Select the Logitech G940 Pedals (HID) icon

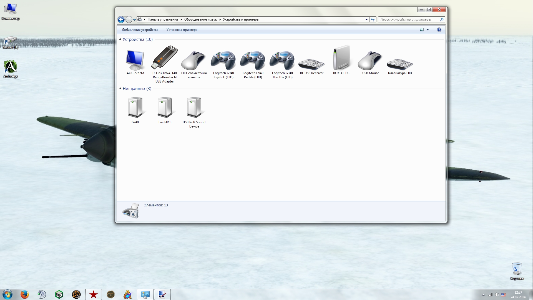tap(253, 60)
